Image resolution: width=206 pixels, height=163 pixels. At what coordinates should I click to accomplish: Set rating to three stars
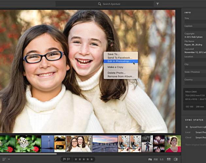[x=84, y=159]
